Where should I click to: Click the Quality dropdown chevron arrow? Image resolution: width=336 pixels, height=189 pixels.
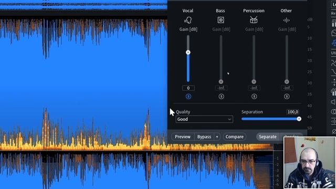click(229, 119)
